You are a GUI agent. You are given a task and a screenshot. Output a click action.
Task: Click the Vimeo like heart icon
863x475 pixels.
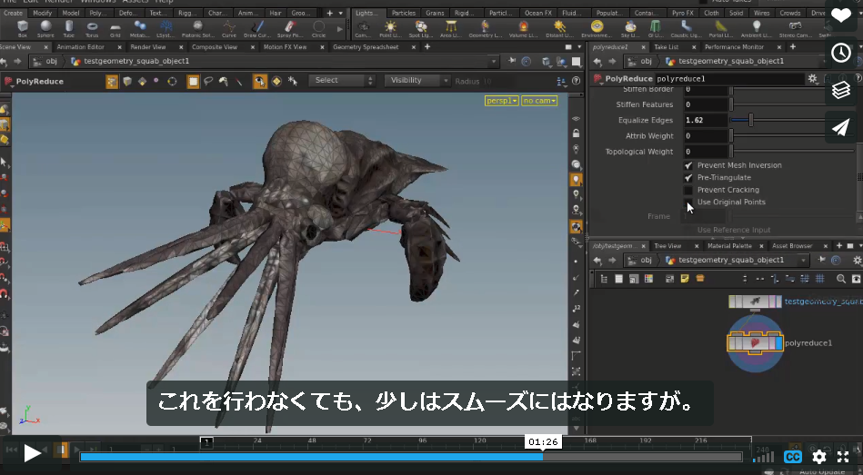click(x=840, y=15)
